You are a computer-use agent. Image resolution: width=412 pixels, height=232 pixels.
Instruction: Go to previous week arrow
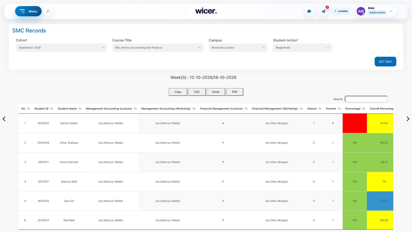[4, 119]
